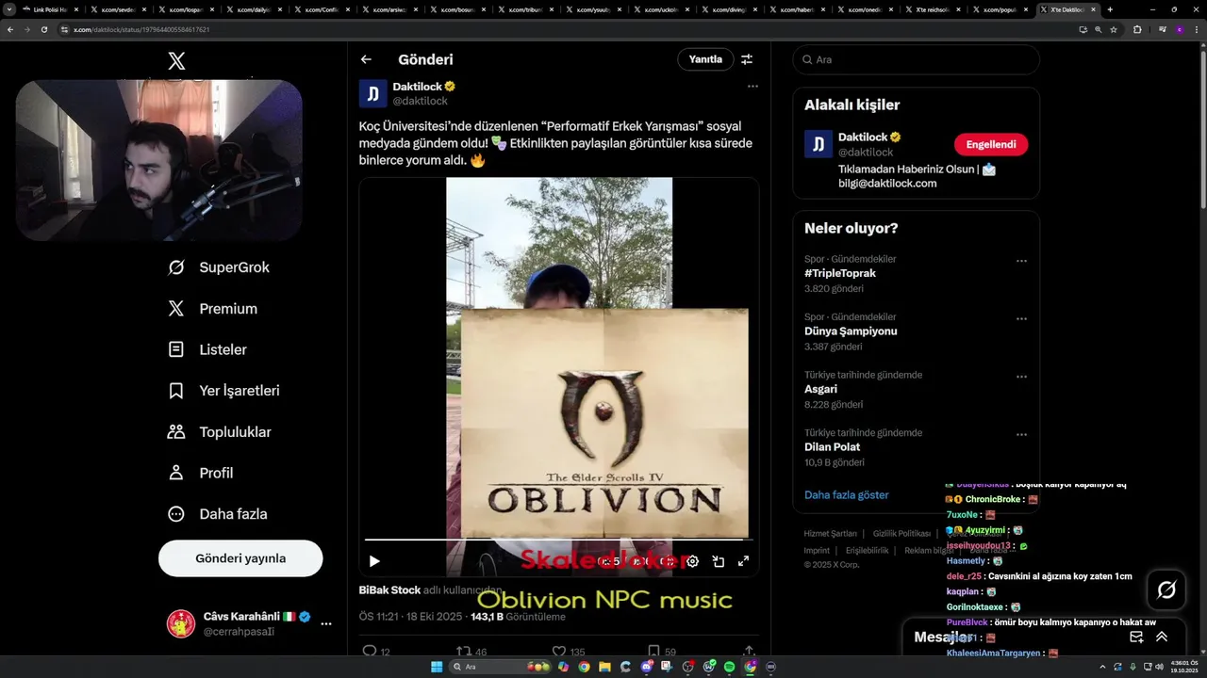The width and height of the screenshot is (1207, 678).
Task: Open File Explorer from the taskbar
Action: (604, 667)
